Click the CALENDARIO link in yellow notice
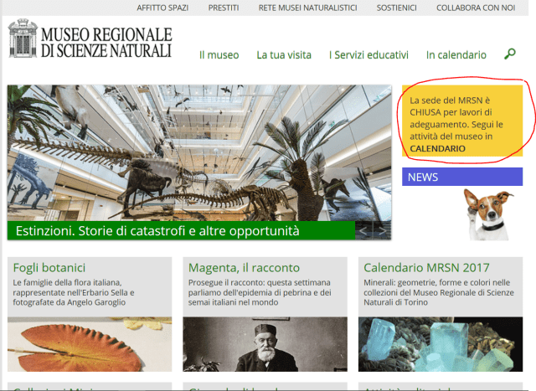The height and width of the screenshot is (391, 536). [x=437, y=149]
